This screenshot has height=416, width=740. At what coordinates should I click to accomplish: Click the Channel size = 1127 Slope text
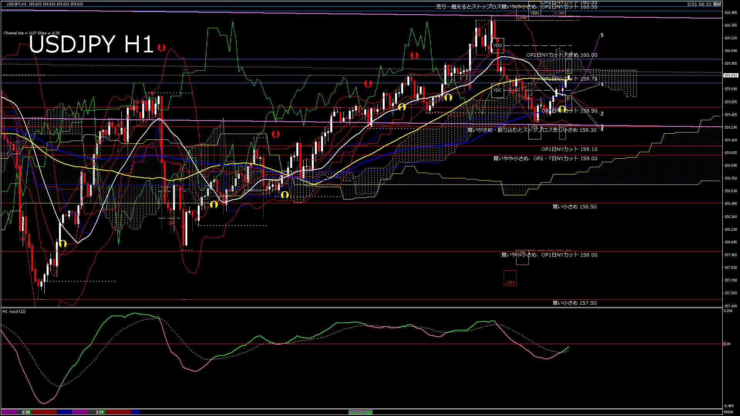tap(31, 33)
